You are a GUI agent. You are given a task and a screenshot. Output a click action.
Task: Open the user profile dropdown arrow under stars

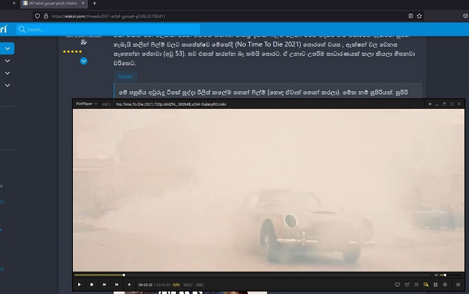click(x=84, y=61)
